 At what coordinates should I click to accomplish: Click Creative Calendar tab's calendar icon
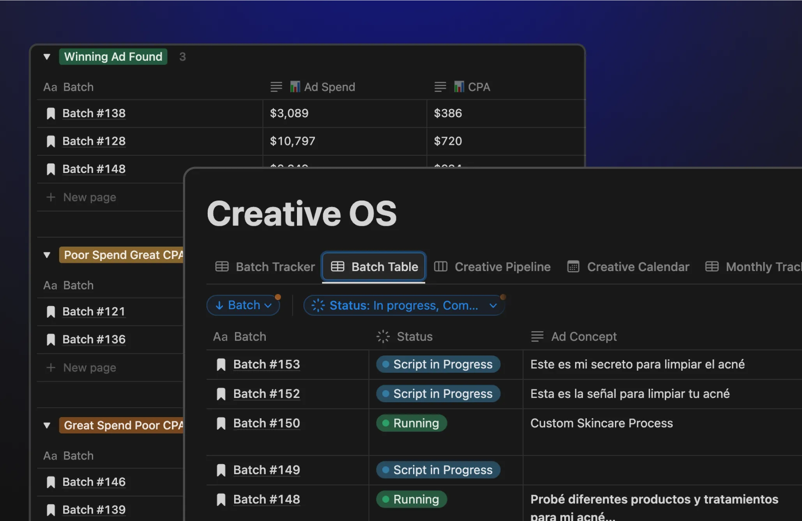click(x=573, y=267)
